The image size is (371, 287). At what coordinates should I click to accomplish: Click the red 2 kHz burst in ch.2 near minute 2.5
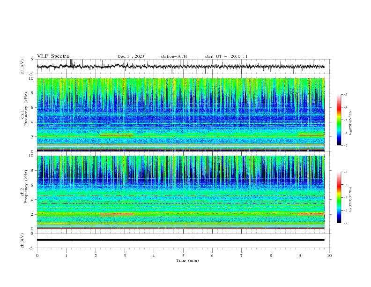pos(117,214)
